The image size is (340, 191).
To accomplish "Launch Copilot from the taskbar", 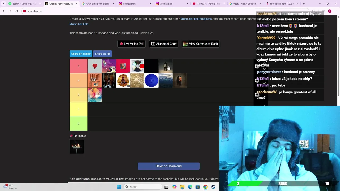I will click(x=174, y=187).
